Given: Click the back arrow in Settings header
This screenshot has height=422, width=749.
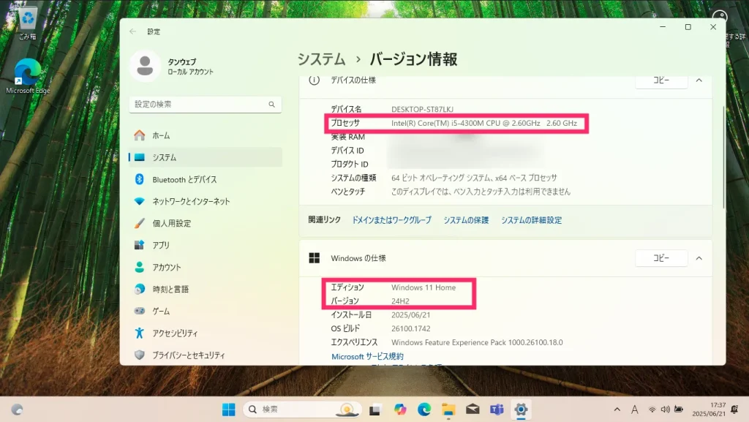Looking at the screenshot, I should 133,31.
